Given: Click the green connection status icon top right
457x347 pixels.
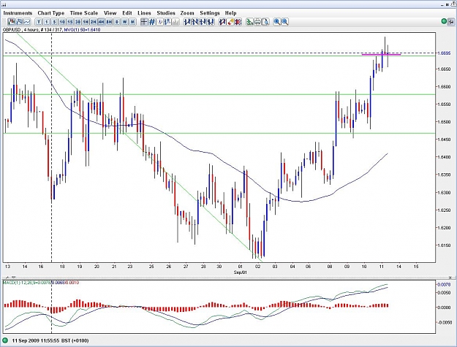Looking at the screenshot, I should pos(444,21).
